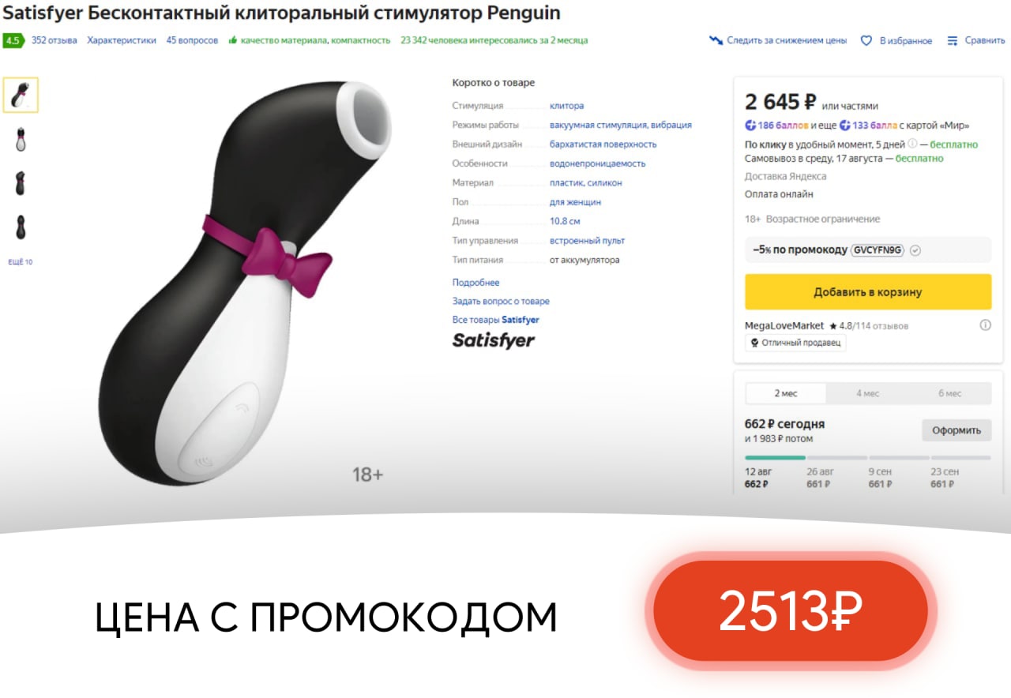Click the price drop tracking icon
The image size is (1011, 698).
[x=716, y=40]
